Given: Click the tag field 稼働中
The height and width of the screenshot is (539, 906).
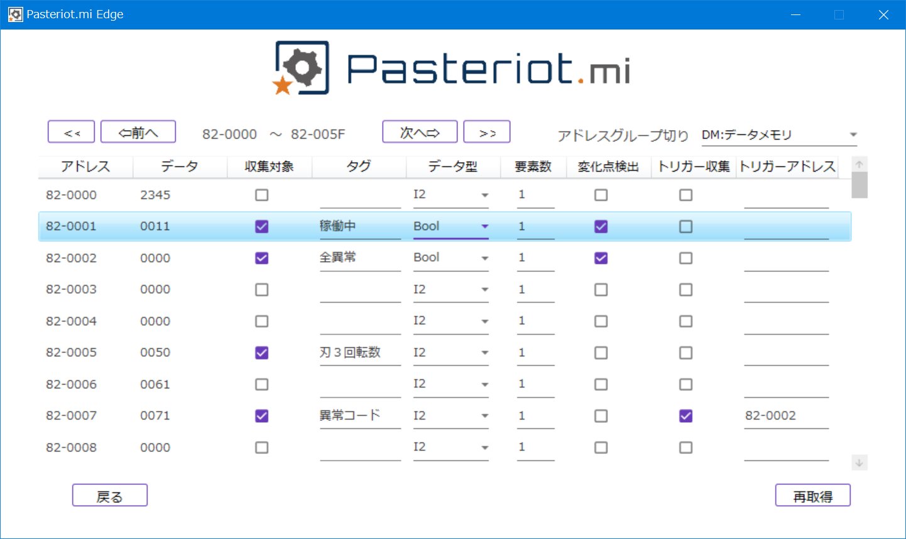Looking at the screenshot, I should pyautogui.click(x=360, y=227).
